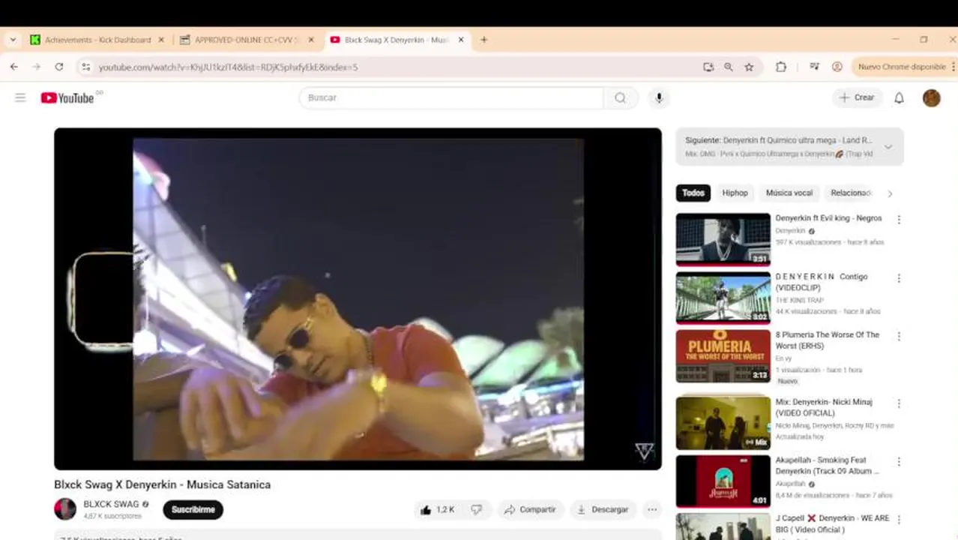Go back with the browser back arrow

14,67
